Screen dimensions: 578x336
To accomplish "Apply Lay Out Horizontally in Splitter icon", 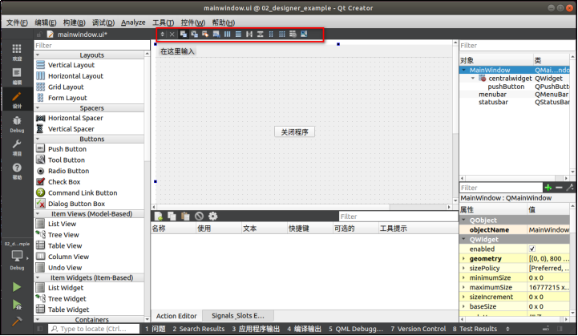I will click(249, 34).
